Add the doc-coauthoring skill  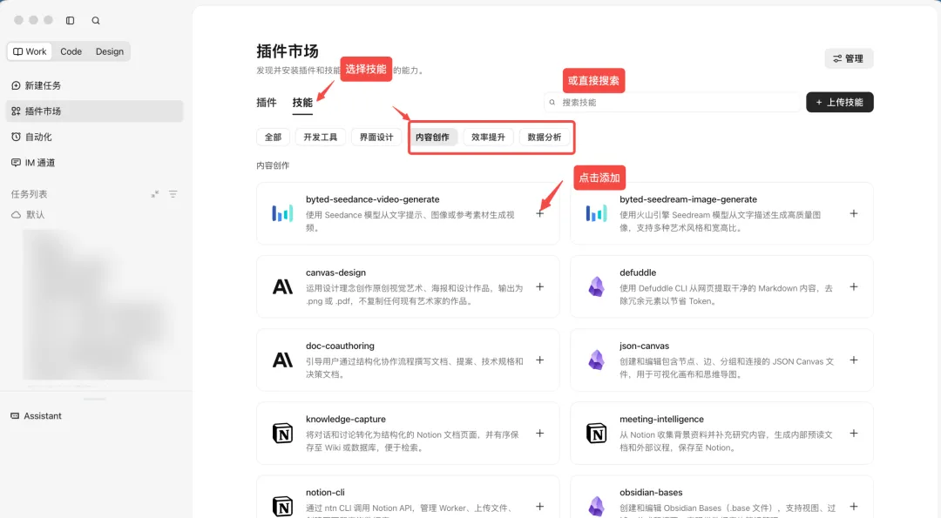pos(540,360)
